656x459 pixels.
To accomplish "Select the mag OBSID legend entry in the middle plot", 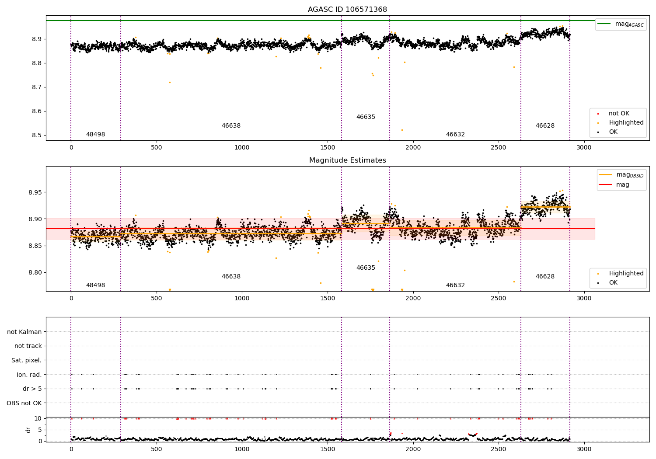I will 621,175.
